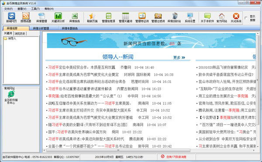262x162 pixels.
Task: Open headline 昆山市政府与人社局
Action: click(227, 82)
